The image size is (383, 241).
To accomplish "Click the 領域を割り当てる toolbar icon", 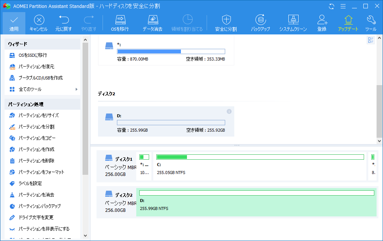I will point(187,23).
